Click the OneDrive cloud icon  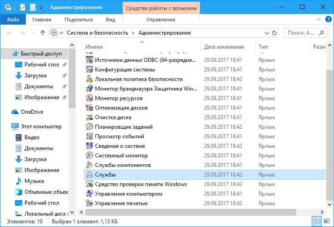click(x=15, y=112)
